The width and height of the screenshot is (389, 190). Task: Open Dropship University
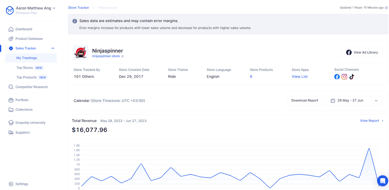30,123
